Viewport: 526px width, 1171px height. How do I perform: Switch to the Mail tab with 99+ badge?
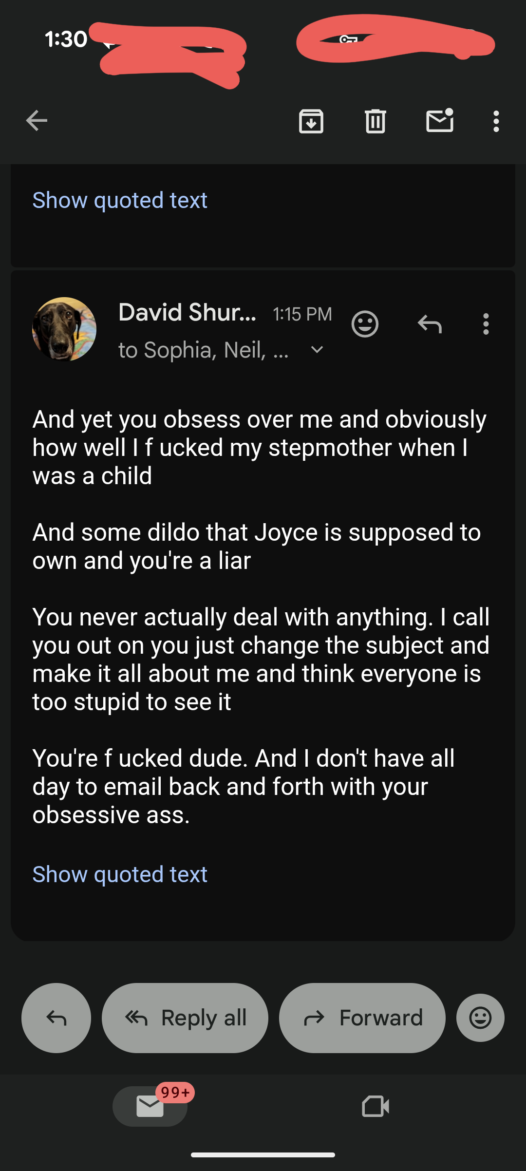[x=150, y=1106]
